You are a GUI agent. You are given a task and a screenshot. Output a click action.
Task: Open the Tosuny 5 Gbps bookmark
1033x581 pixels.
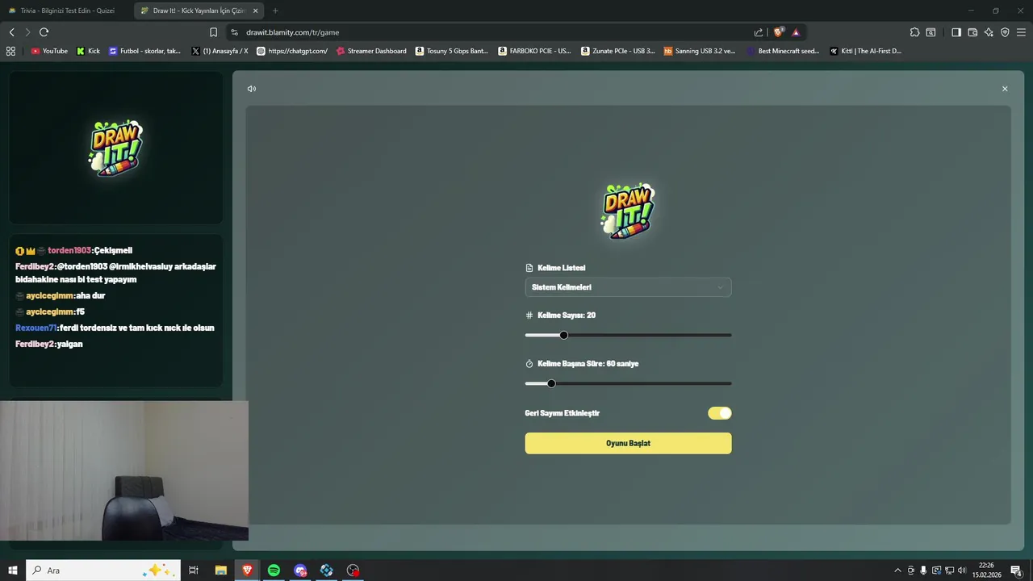452,51
